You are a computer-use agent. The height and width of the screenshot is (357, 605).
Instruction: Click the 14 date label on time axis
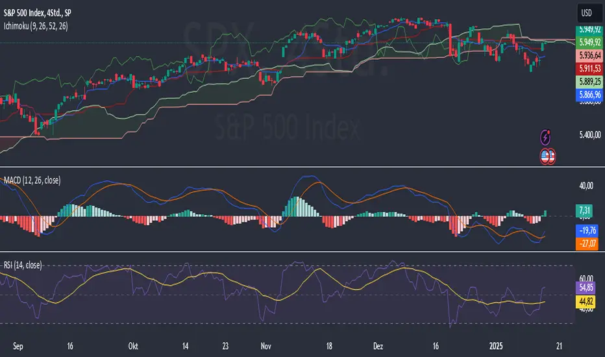(185, 346)
